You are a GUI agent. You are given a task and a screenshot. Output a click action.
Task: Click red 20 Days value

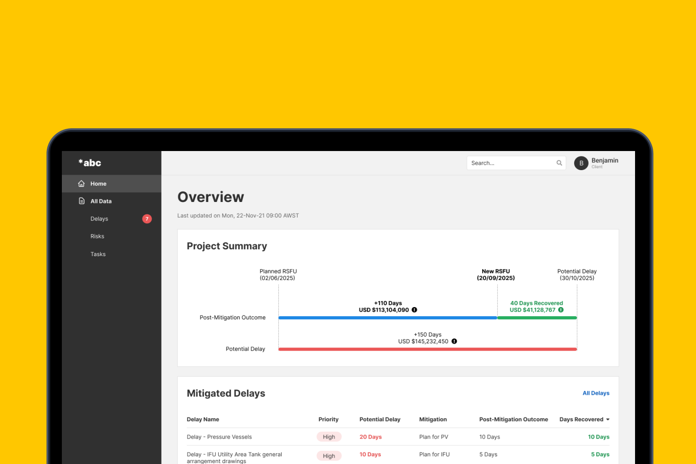(x=371, y=437)
